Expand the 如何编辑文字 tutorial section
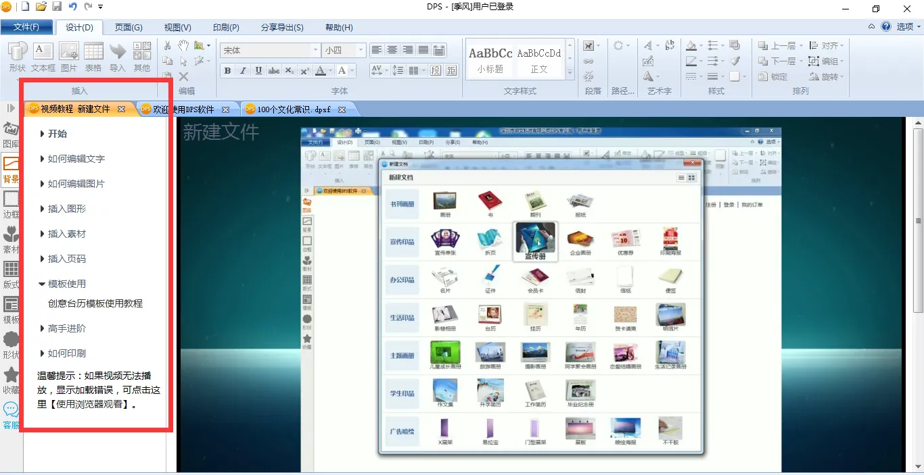 76,159
